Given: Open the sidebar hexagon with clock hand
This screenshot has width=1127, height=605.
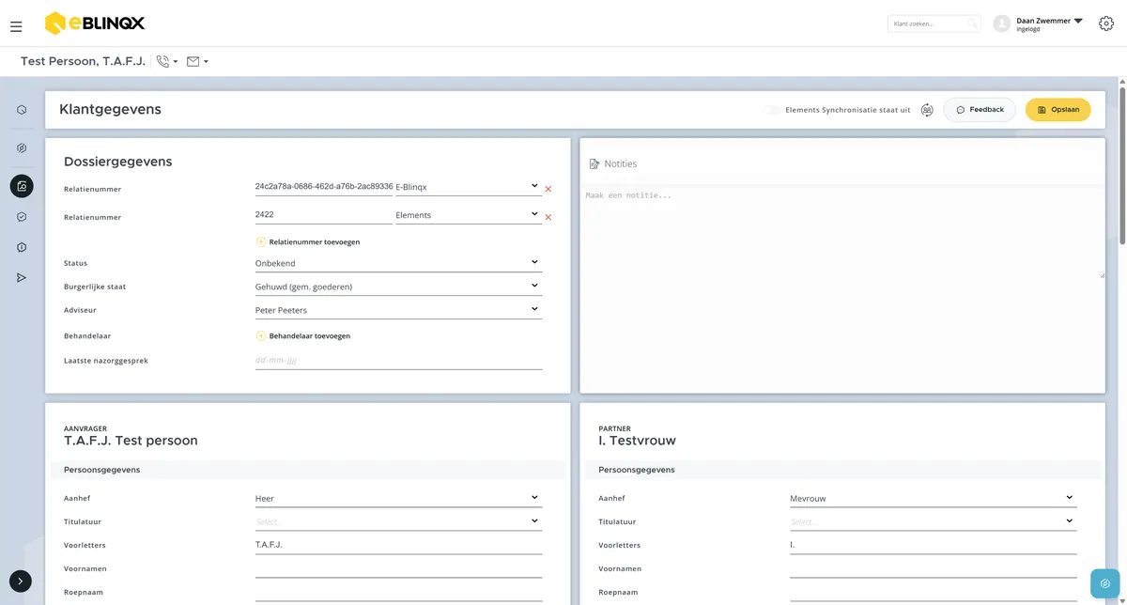Looking at the screenshot, I should 22,110.
